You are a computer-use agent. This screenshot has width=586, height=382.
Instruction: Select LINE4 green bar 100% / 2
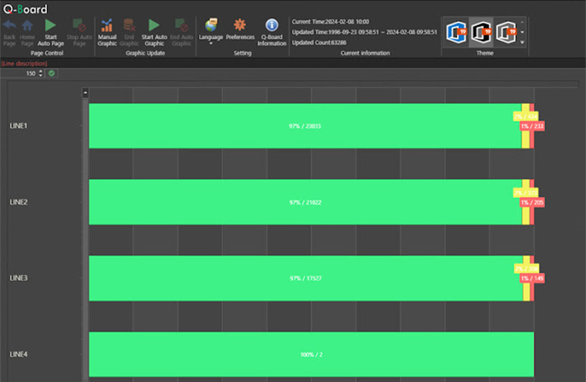(x=311, y=354)
